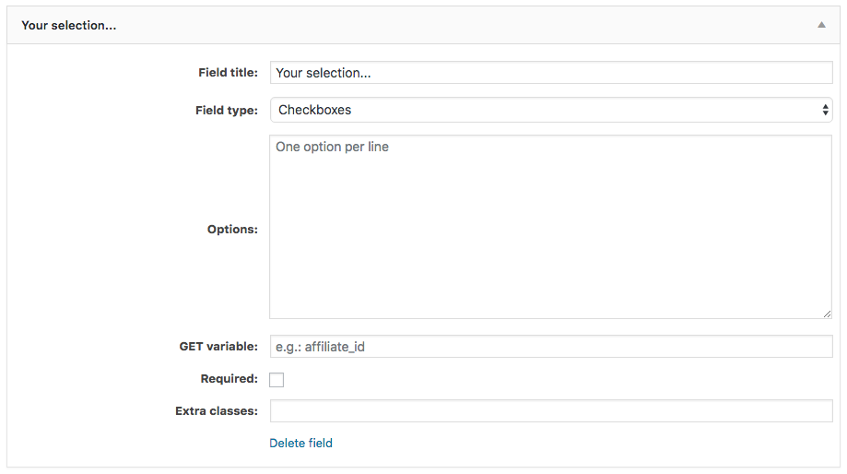Click the Options textarea
Image resolution: width=847 pixels, height=474 pixels.
(x=550, y=227)
